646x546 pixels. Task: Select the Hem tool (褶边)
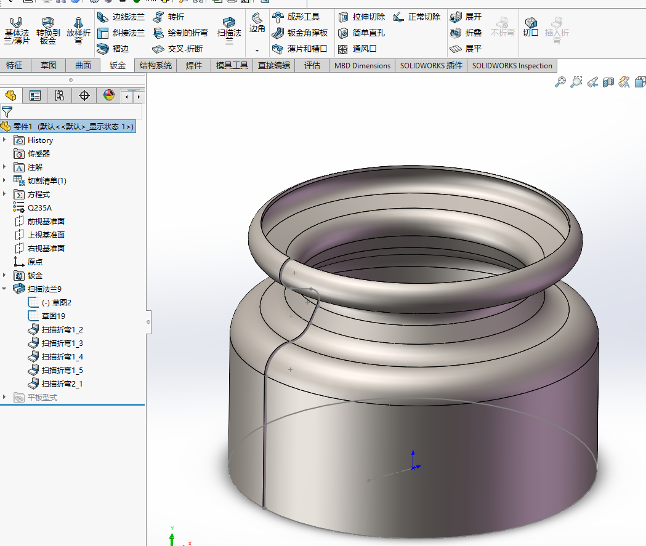[x=113, y=49]
